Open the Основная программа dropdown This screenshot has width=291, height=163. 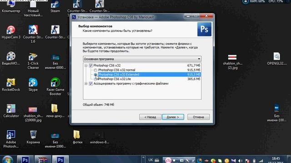[x=142, y=59]
